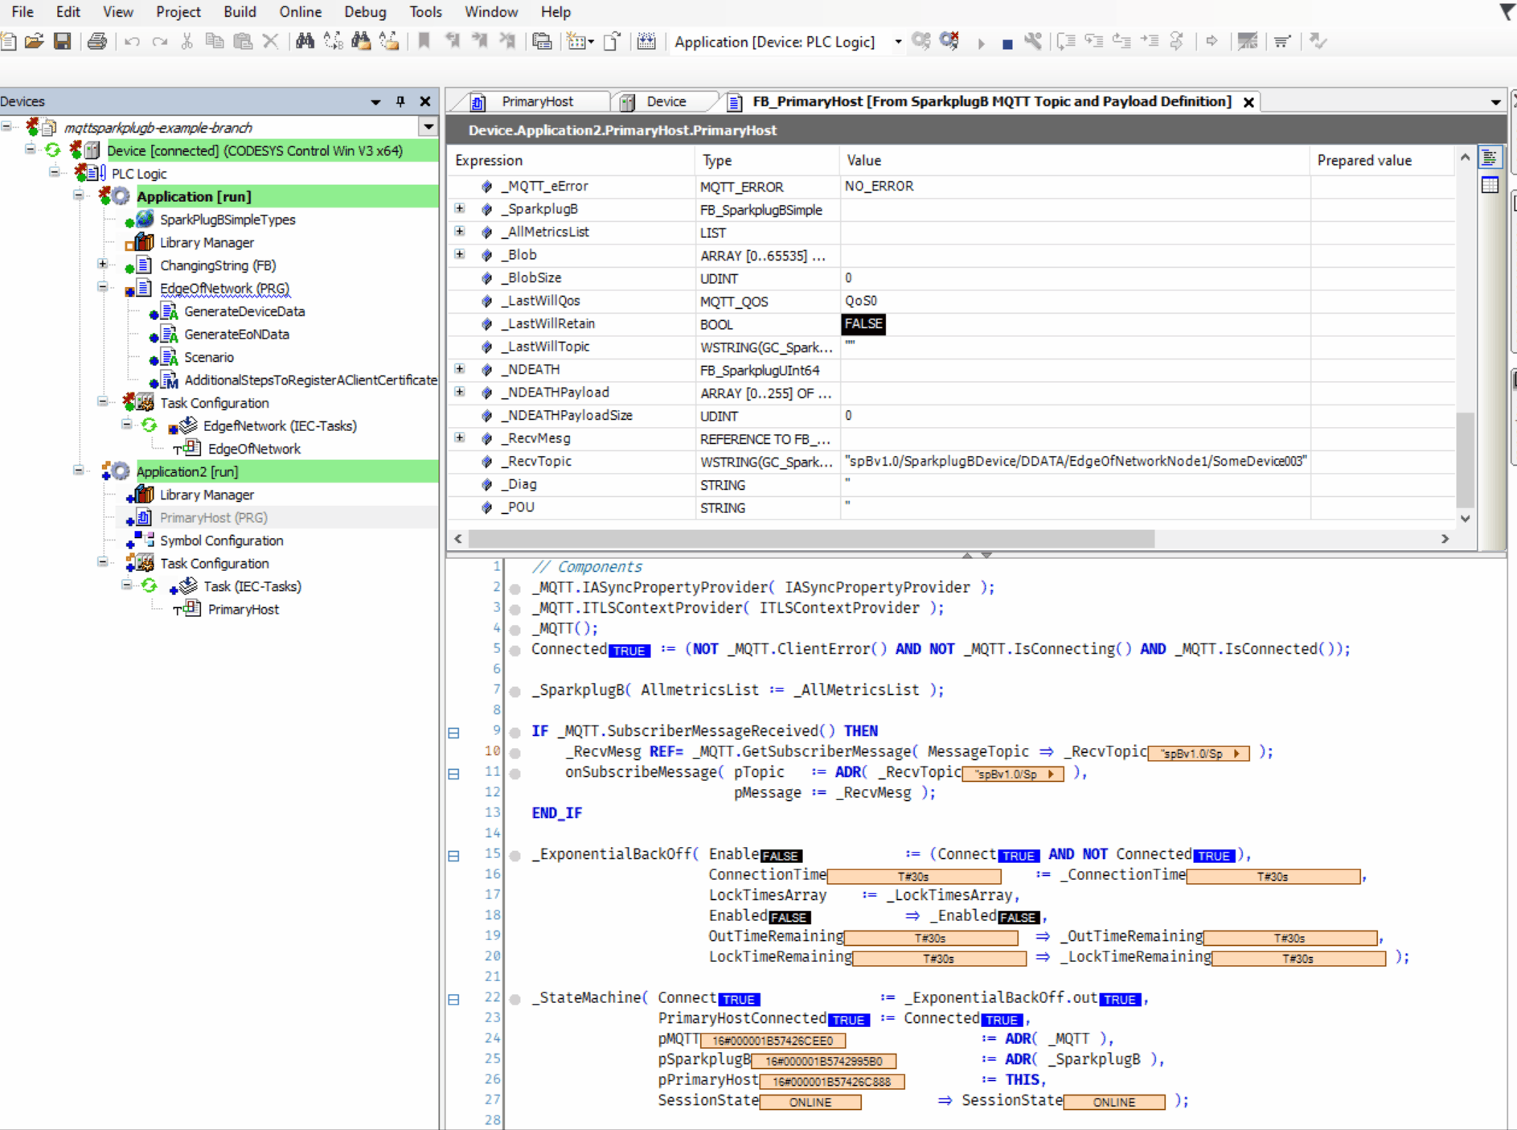Toggle auto-hide pin on Devices panel
This screenshot has width=1517, height=1130.
[400, 101]
